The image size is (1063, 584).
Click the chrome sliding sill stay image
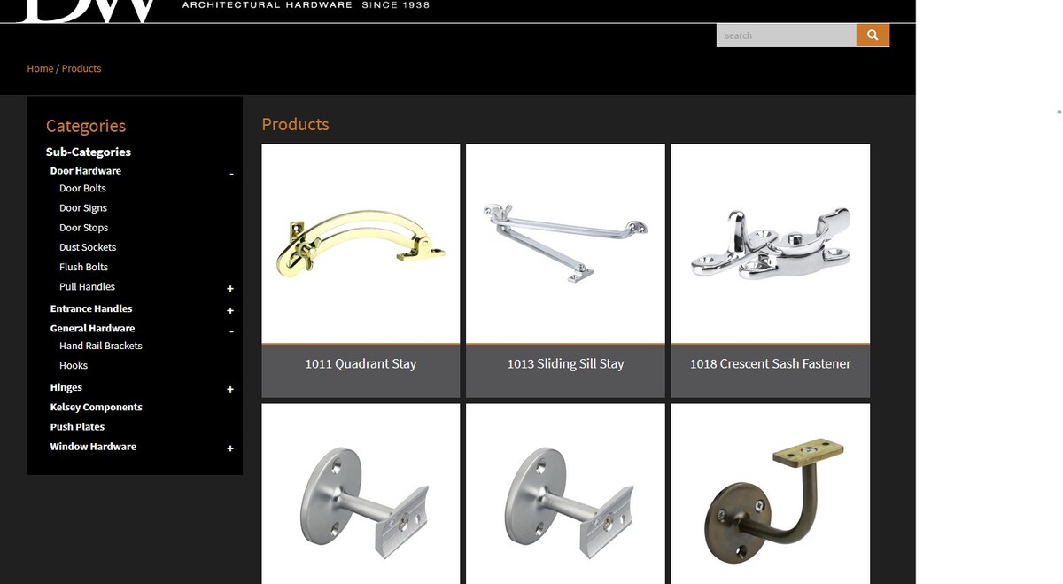(x=565, y=243)
